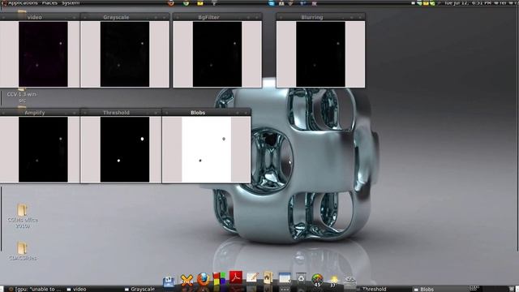The height and width of the screenshot is (292, 519).
Task: Click the orange X icon in the dock
Action: tap(187, 280)
